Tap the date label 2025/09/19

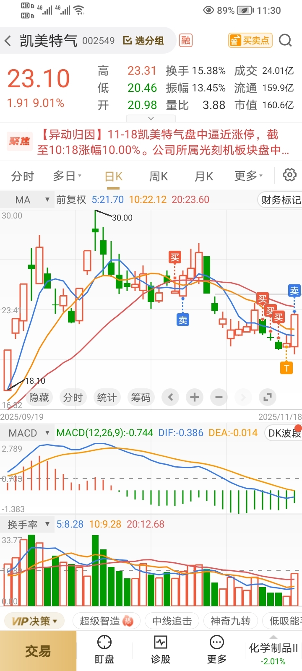click(22, 417)
